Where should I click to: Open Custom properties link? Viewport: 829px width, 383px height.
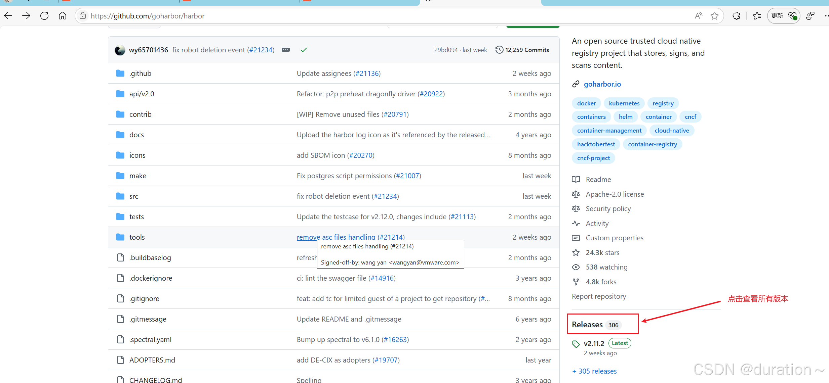click(608, 238)
